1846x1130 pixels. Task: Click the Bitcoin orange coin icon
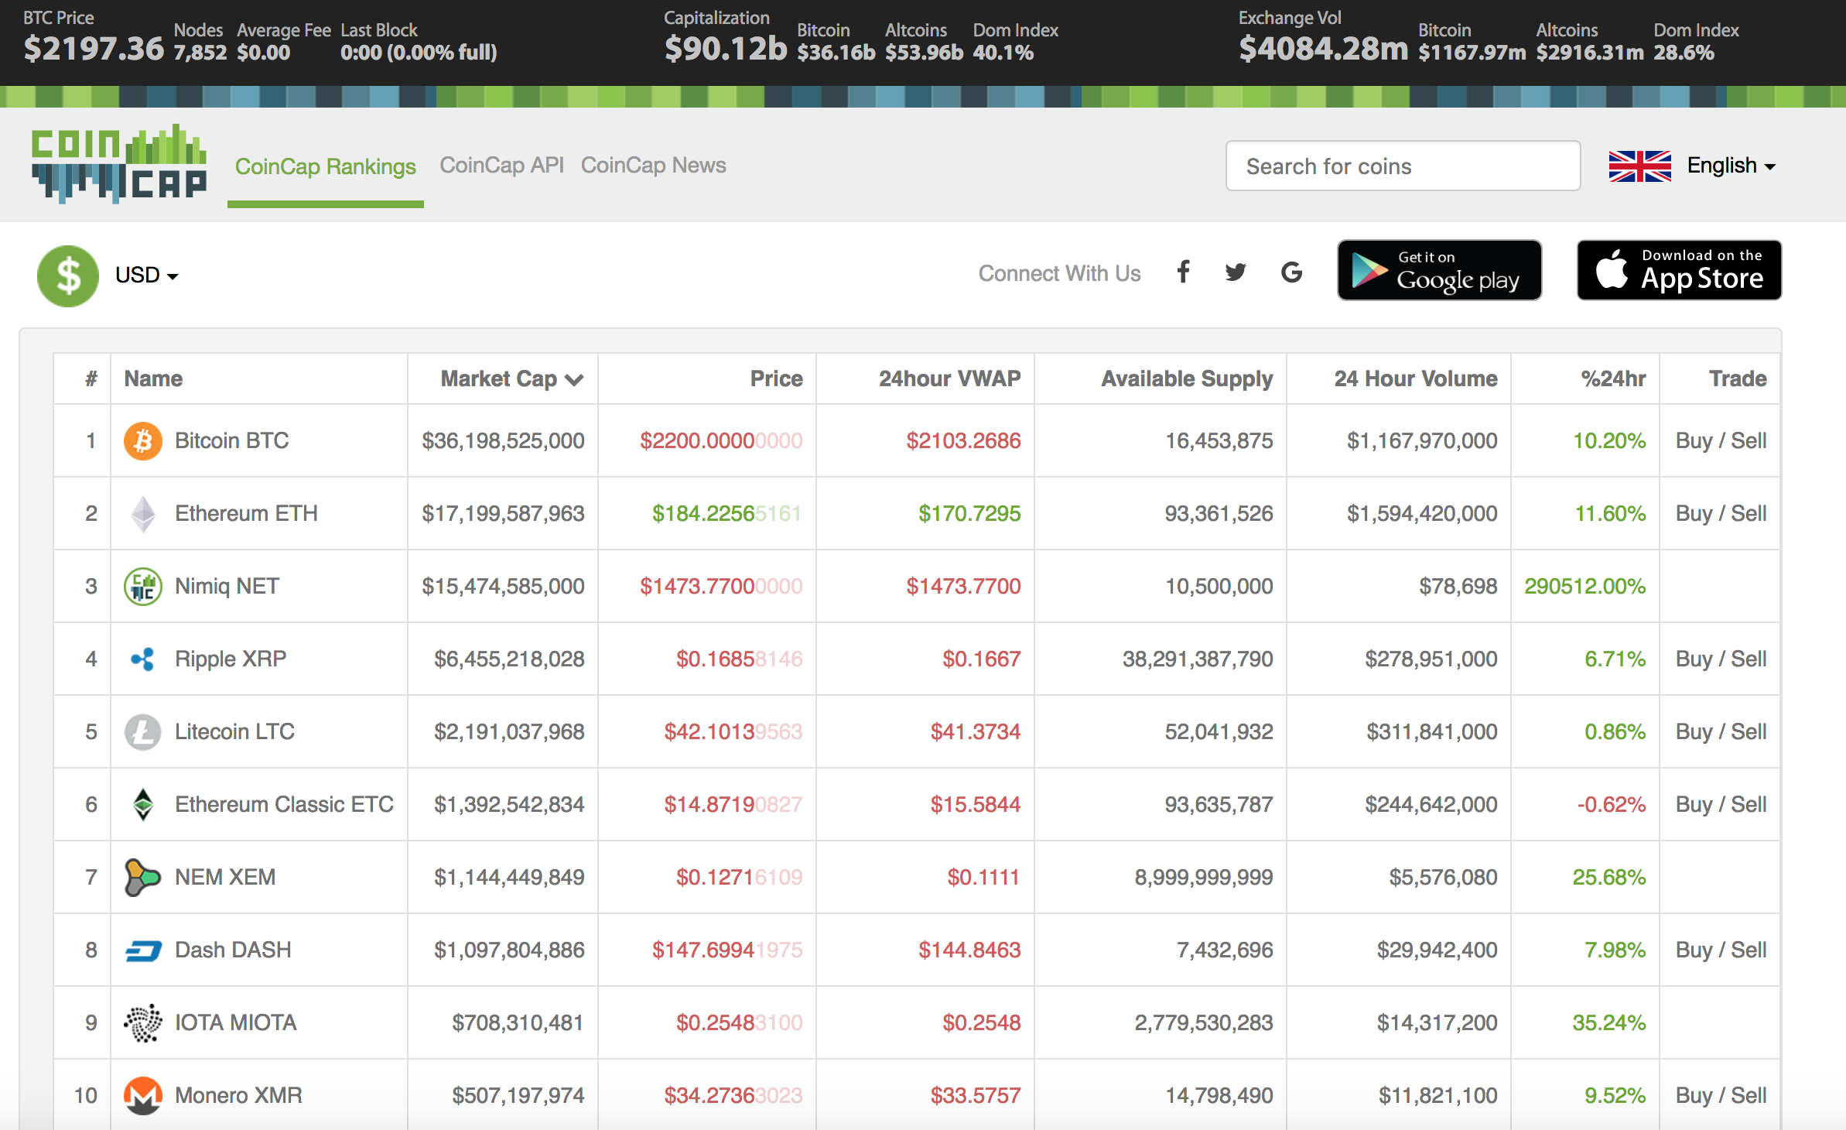(143, 441)
